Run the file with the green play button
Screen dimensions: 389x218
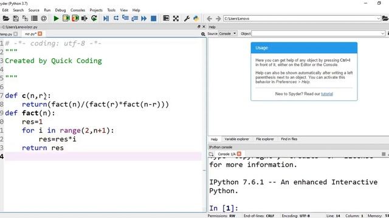click(56, 18)
